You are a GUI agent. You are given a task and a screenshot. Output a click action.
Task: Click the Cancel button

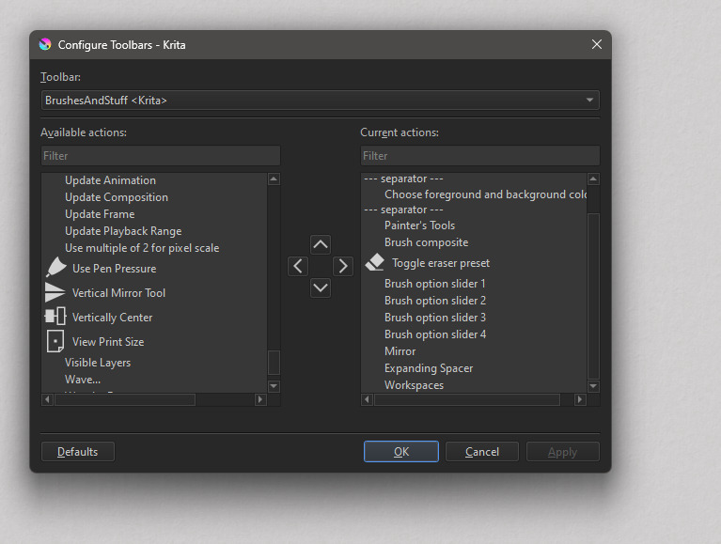482,452
